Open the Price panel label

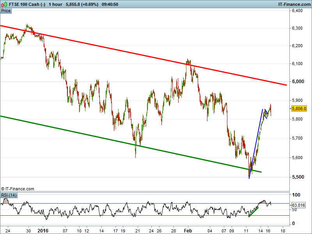6,11
